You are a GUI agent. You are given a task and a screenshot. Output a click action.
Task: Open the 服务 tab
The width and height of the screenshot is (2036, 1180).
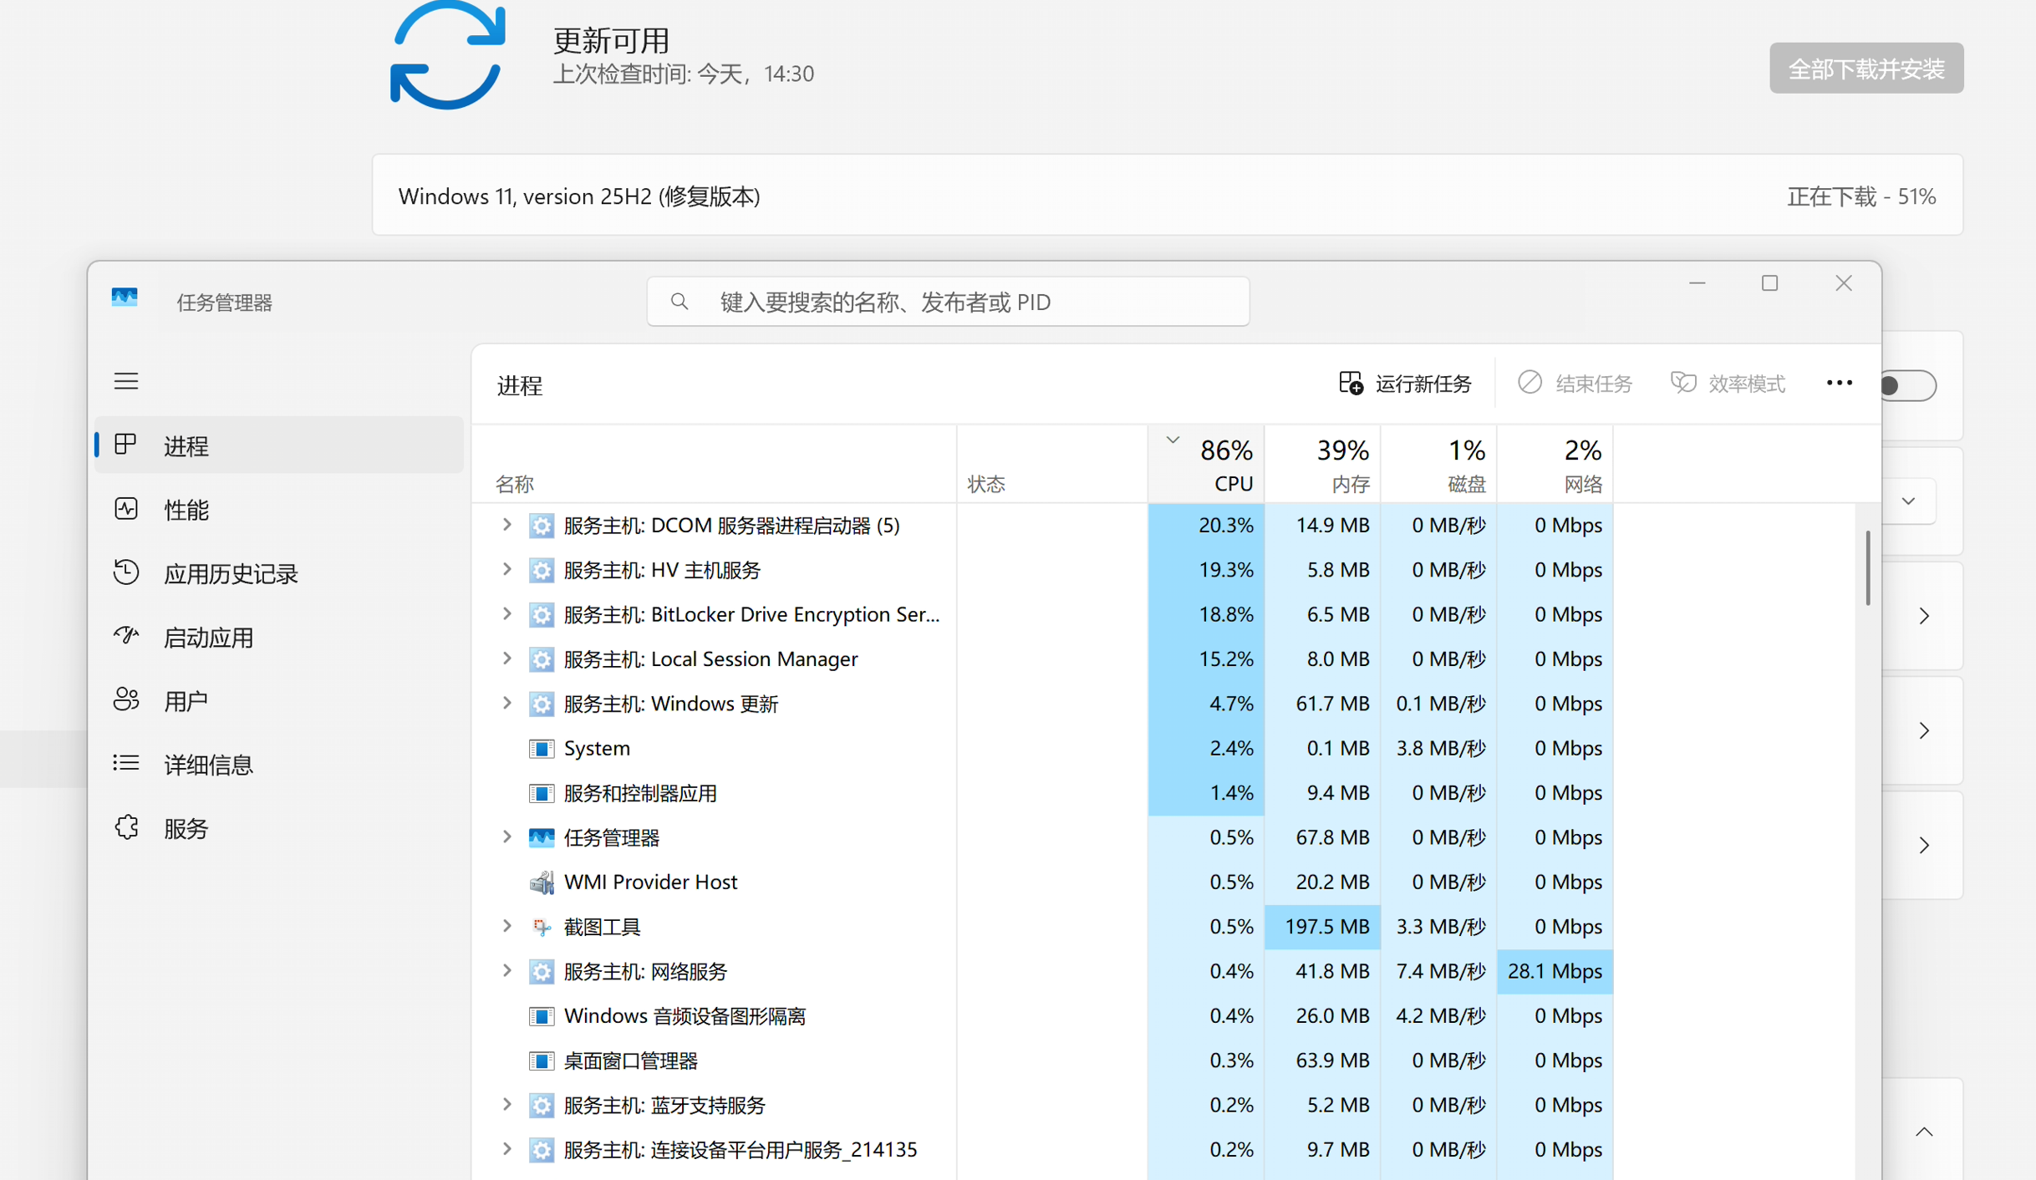point(279,828)
